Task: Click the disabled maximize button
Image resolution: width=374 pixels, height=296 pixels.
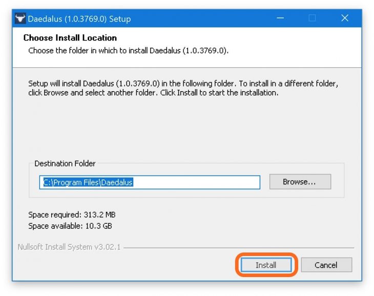Action: (x=312, y=18)
